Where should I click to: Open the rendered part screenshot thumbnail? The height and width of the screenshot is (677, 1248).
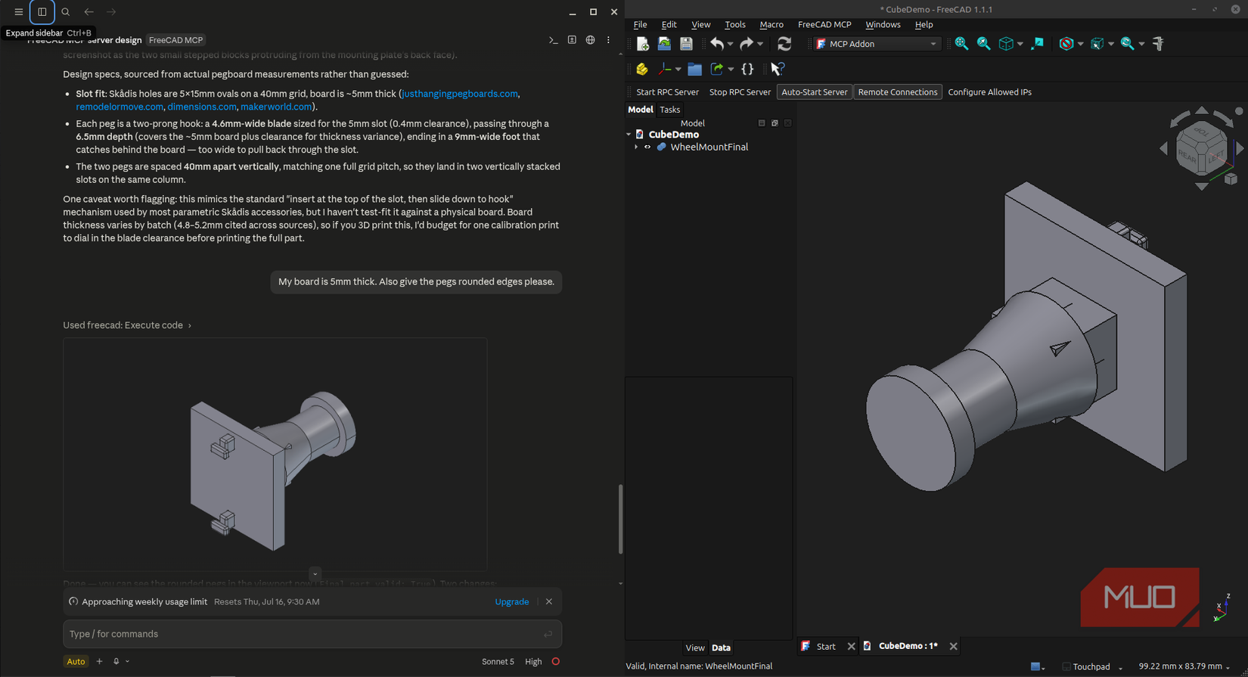(275, 454)
